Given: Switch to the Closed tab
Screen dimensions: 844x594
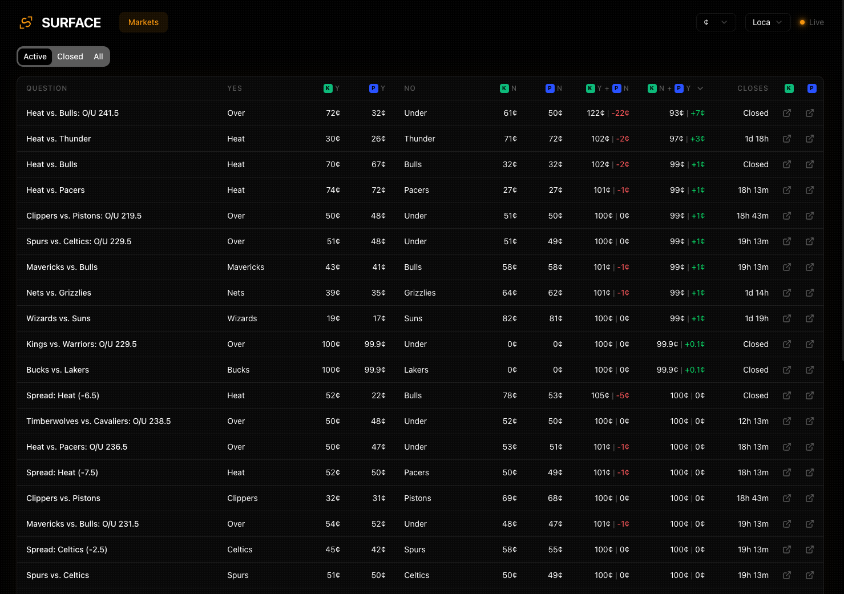Looking at the screenshot, I should coord(70,56).
